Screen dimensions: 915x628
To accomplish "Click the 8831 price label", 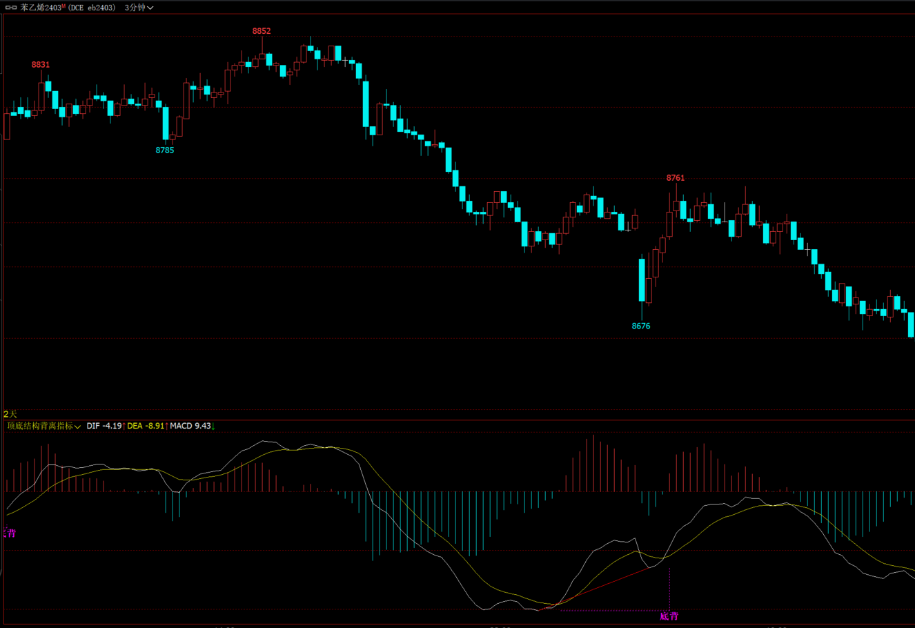I will pyautogui.click(x=41, y=65).
